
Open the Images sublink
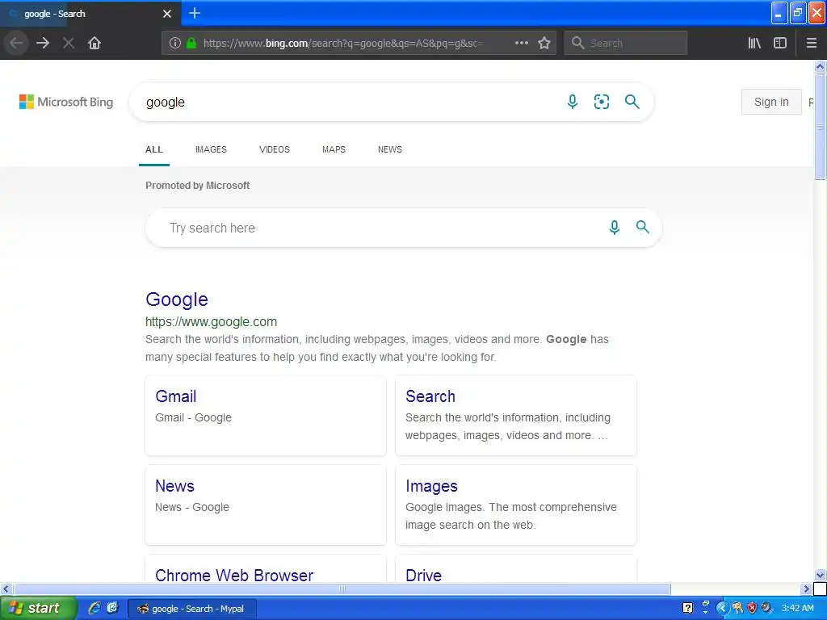point(431,486)
